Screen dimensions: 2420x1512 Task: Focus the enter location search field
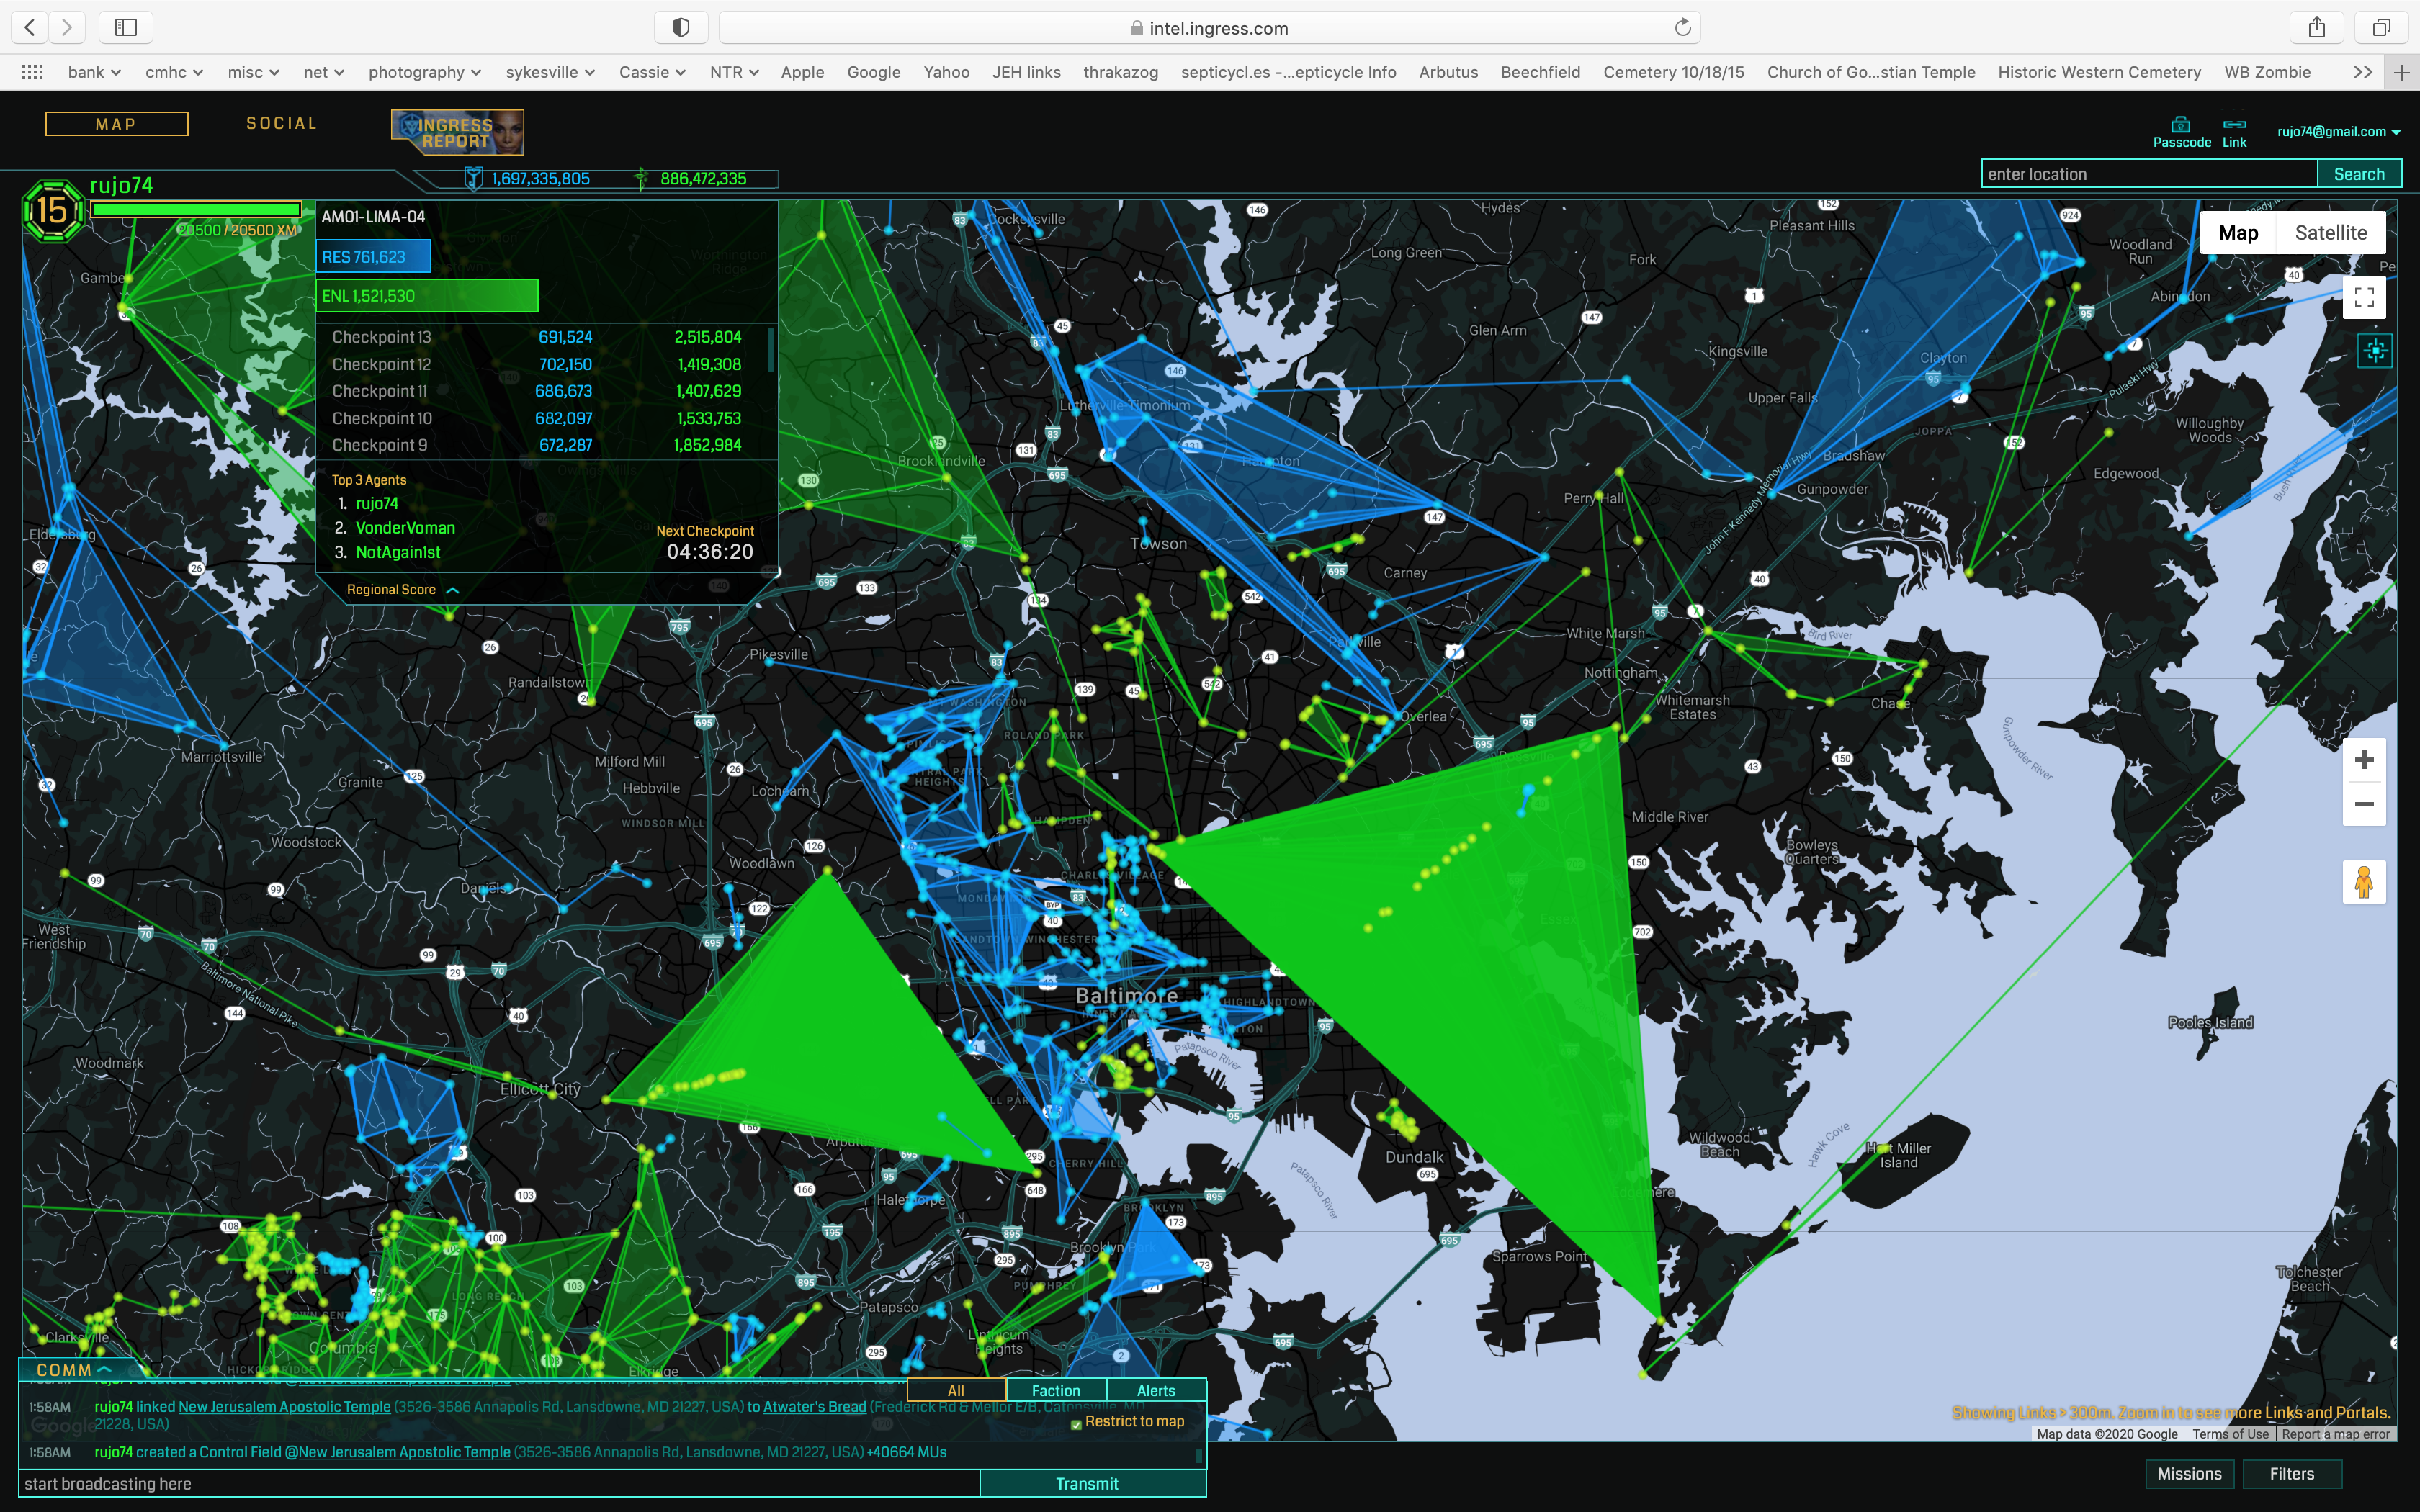pyautogui.click(x=2149, y=174)
